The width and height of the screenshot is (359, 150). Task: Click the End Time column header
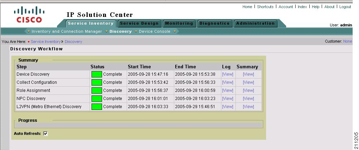coord(185,67)
